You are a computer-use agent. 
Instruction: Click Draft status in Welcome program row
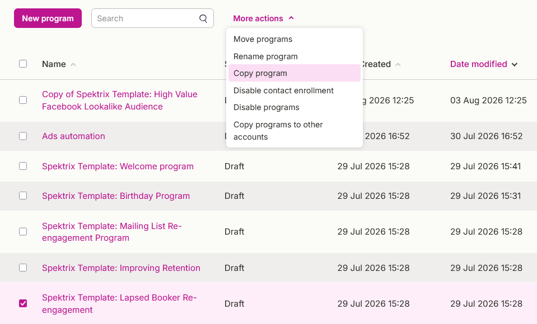pyautogui.click(x=234, y=166)
